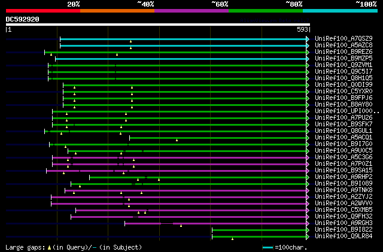Click the DC592920 query name text

coord(23,19)
